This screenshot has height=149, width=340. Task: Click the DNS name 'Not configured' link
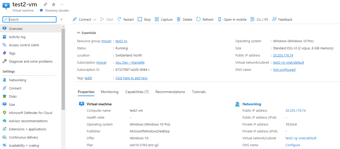tap(284, 70)
